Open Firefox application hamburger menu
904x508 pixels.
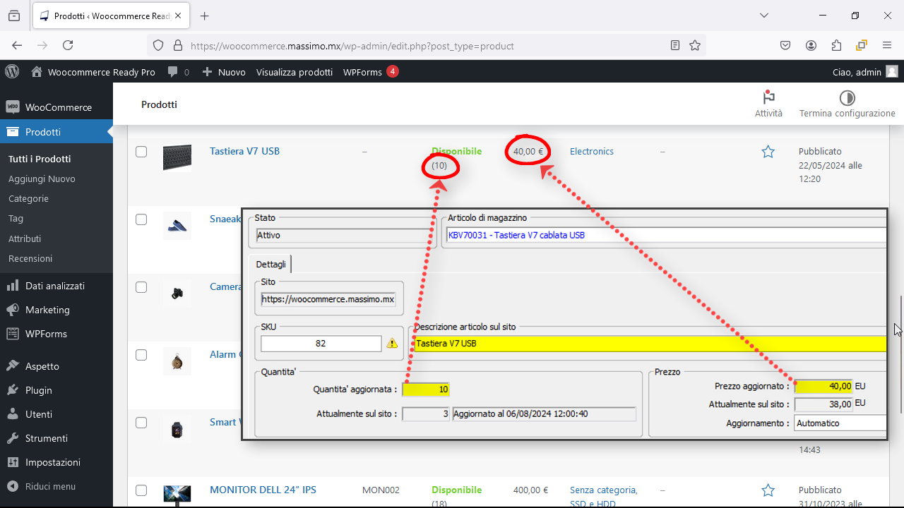[x=887, y=45]
